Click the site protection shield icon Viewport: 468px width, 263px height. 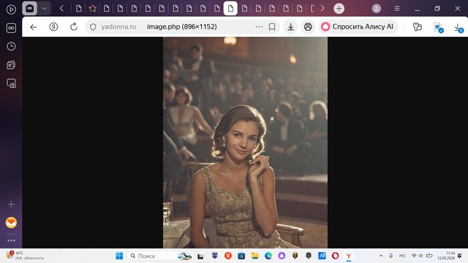93,27
